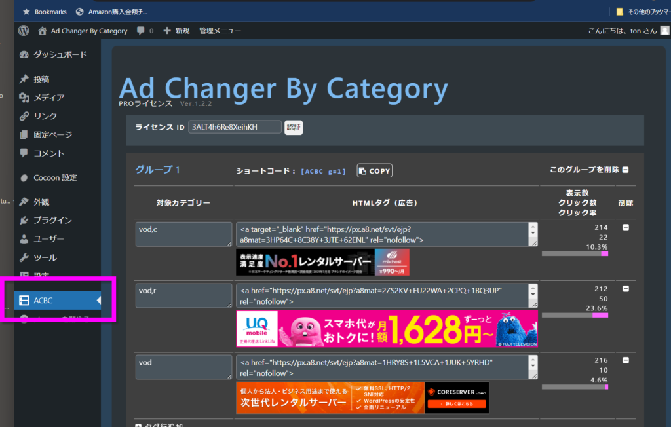Open the プラグイン plugins menu
Viewport: 671px width, 427px height.
point(52,220)
